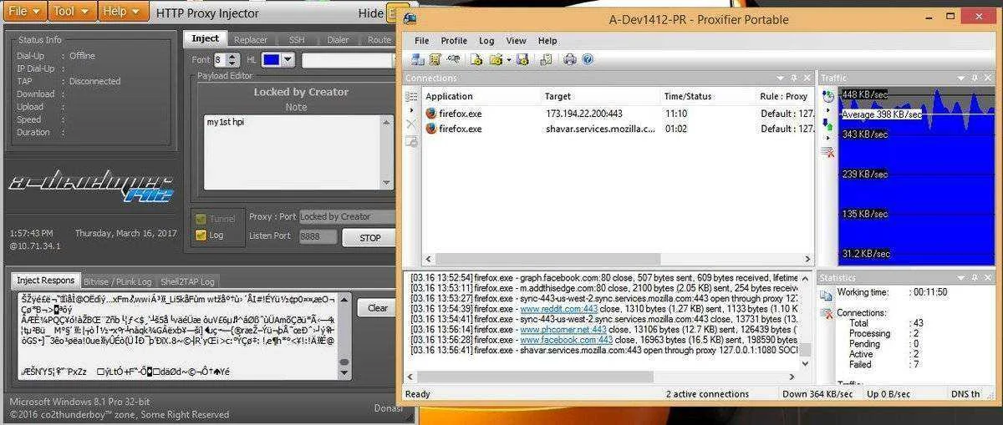Click the Connections icon in Statistics panel

pos(826,314)
